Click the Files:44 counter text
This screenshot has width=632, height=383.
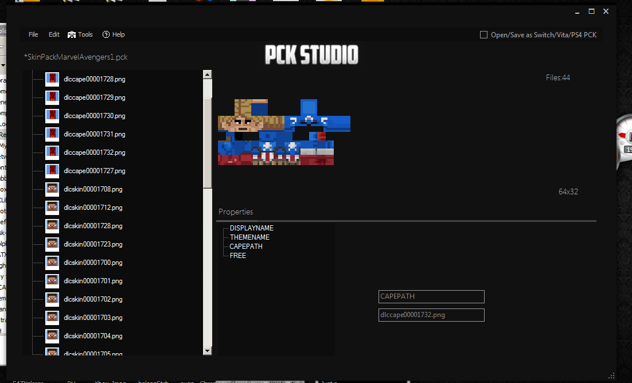pyautogui.click(x=558, y=78)
